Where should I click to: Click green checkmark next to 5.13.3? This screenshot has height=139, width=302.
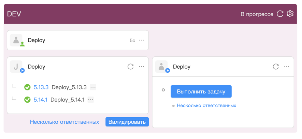tap(27, 87)
